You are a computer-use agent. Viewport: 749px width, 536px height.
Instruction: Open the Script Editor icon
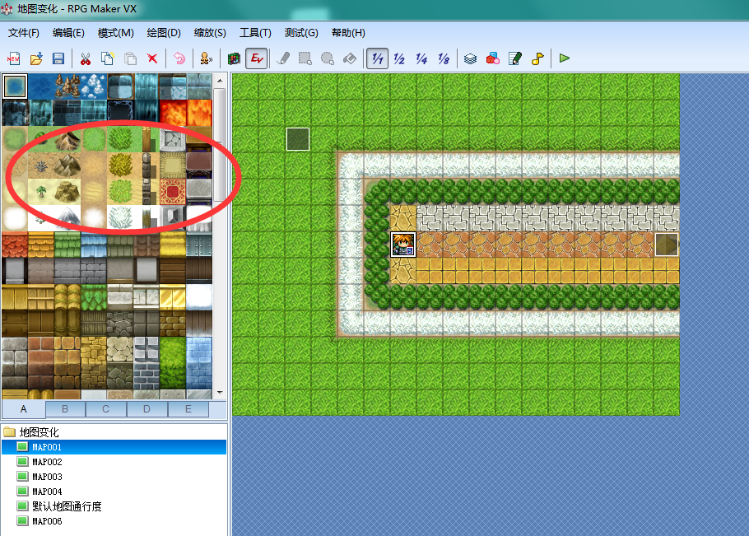(515, 58)
